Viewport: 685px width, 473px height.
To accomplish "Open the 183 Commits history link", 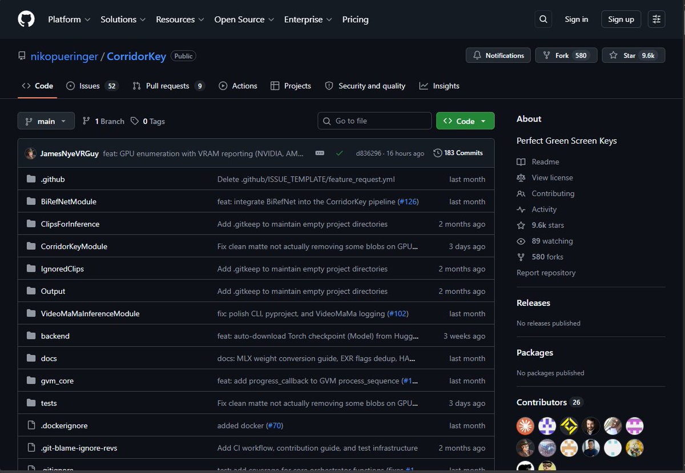I will tap(458, 153).
